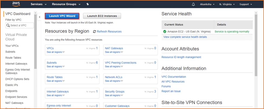Open the Akanksha account menu

[x=207, y=4]
